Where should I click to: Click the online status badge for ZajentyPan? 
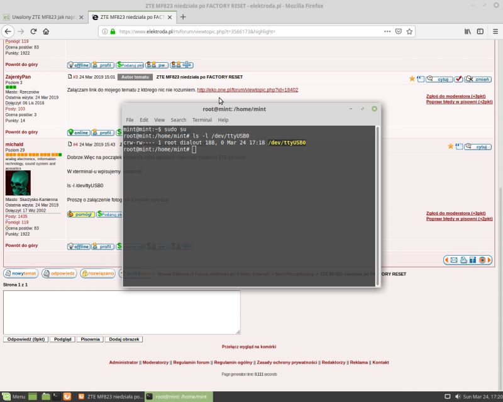pyautogui.click(x=79, y=133)
